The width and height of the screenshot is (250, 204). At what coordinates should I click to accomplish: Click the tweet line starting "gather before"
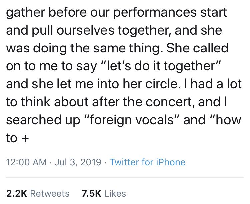point(116,12)
